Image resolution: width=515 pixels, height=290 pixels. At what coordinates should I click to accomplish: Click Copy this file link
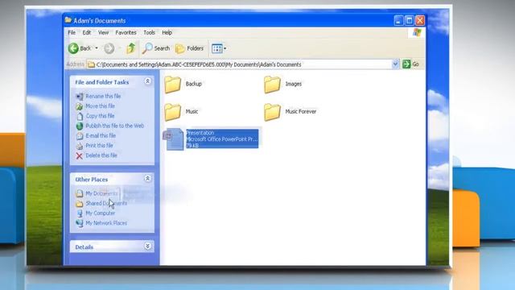coord(100,116)
